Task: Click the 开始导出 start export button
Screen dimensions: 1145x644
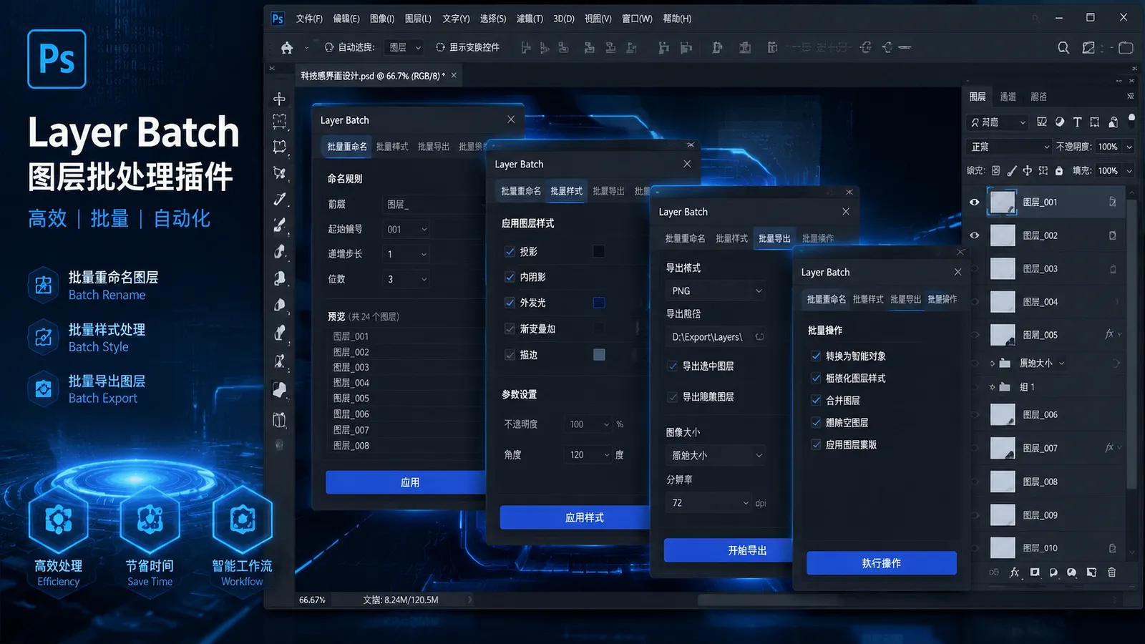Action: tap(730, 550)
